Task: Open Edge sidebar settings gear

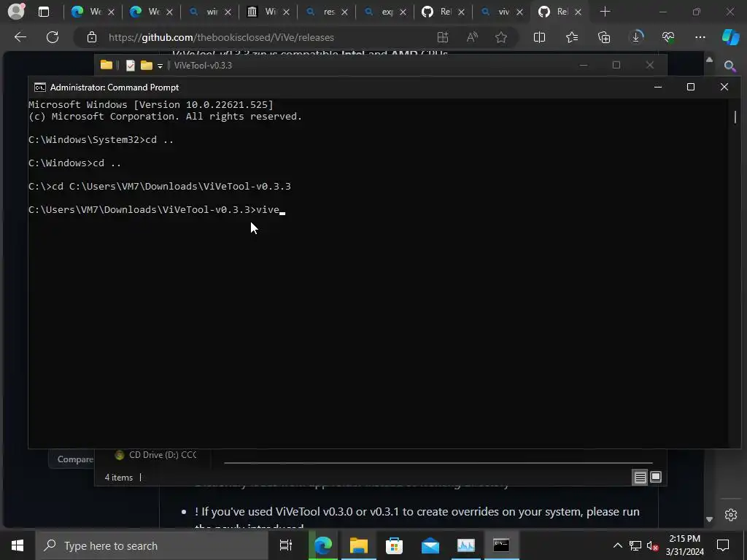Action: point(731,515)
